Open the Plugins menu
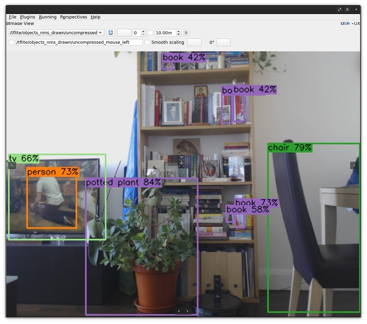Image resolution: width=367 pixels, height=324 pixels. [27, 17]
